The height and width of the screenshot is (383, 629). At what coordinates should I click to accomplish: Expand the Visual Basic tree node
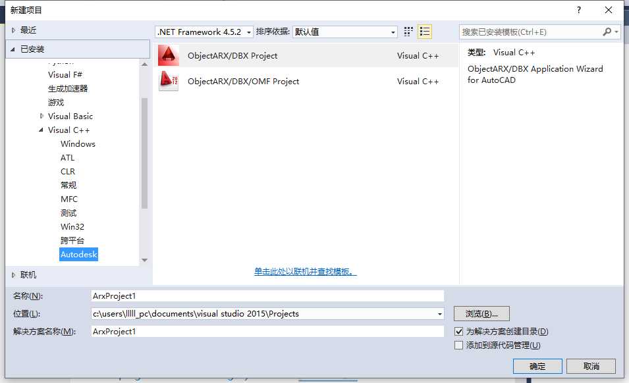[x=41, y=116]
